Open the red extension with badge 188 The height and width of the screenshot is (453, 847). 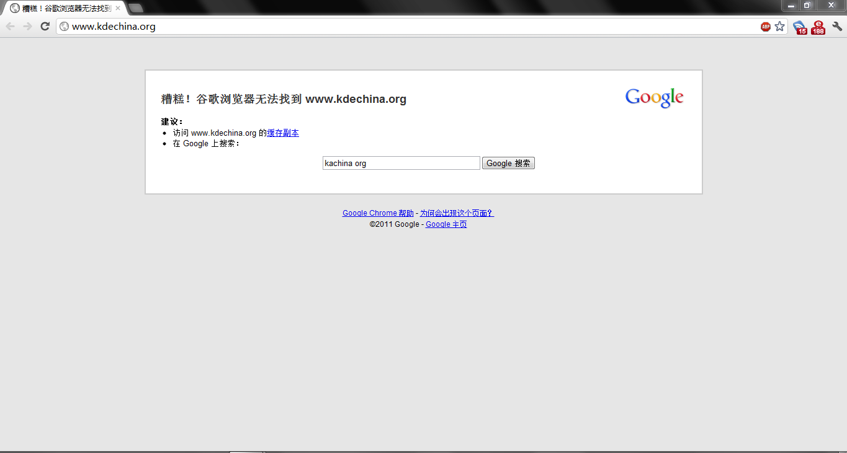(818, 27)
